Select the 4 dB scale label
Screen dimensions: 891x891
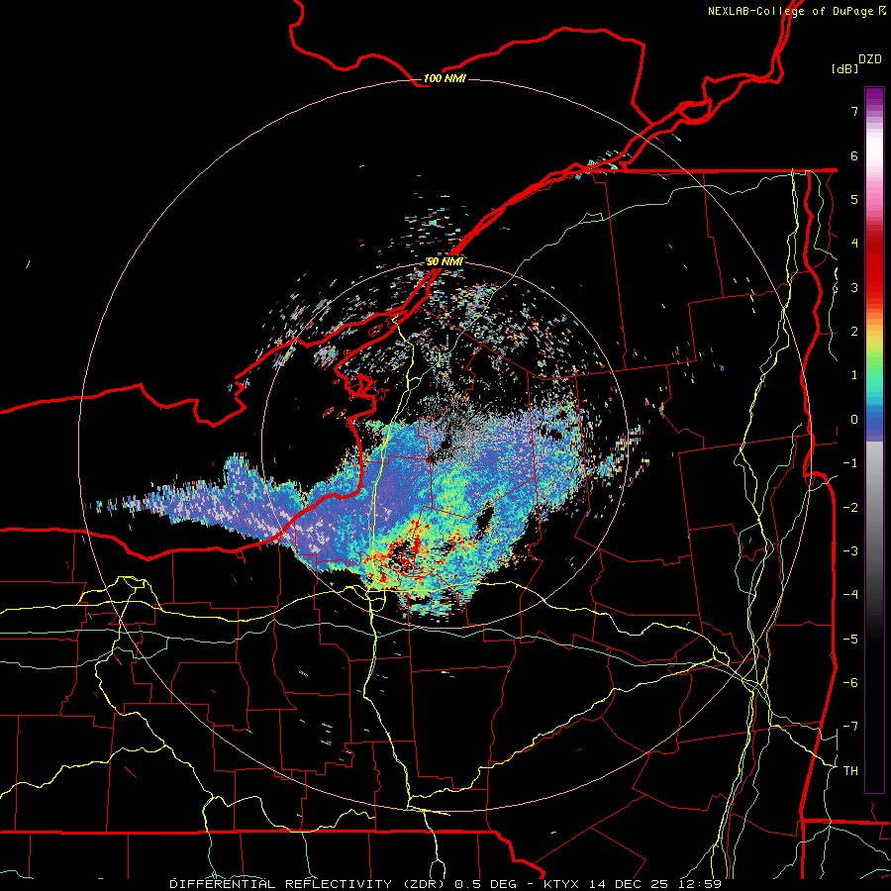tap(854, 244)
